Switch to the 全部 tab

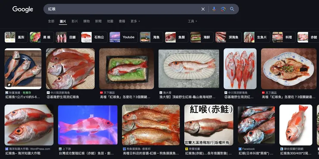pos(51,21)
